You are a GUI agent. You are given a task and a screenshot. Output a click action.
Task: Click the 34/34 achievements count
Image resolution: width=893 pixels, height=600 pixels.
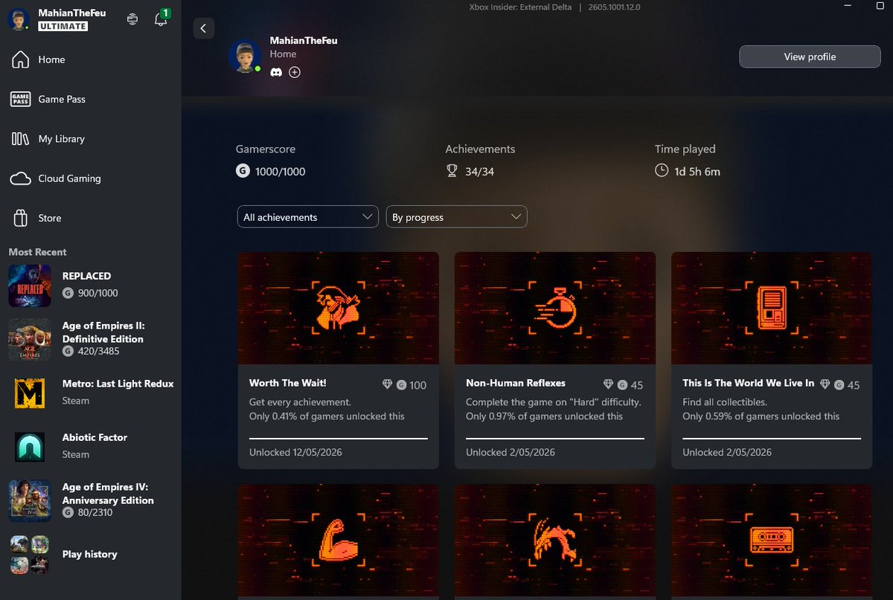tap(478, 172)
